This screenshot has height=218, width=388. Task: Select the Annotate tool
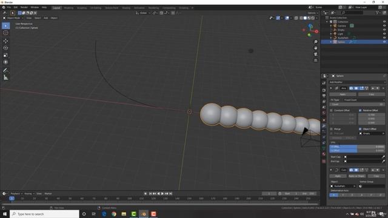[x=5, y=70]
